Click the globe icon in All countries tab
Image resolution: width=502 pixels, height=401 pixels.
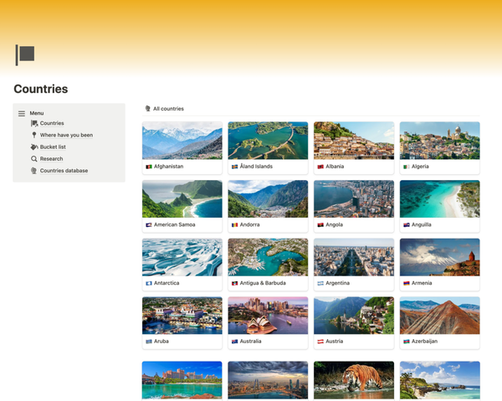coord(147,109)
